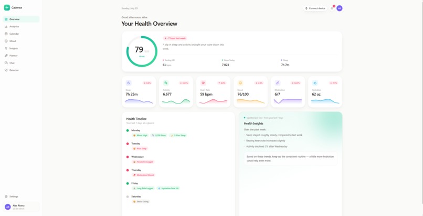Click the Heart Rate sparkline chart
The width and height of the screenshot is (423, 216).
coord(213,101)
